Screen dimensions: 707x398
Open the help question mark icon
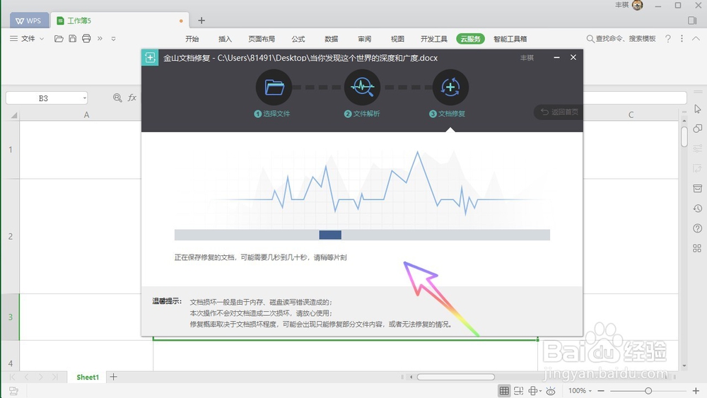[x=668, y=39]
